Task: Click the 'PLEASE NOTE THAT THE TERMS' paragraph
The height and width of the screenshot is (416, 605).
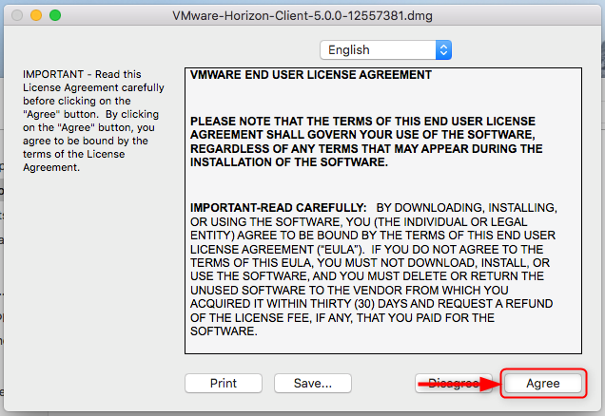Action: [x=366, y=142]
